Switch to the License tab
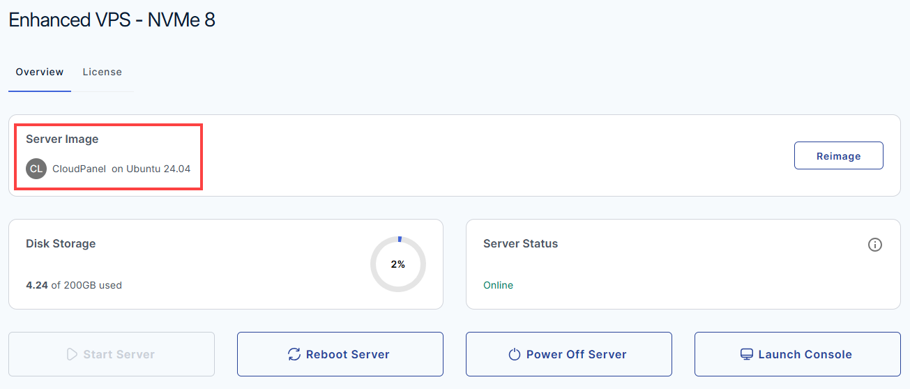The image size is (910, 389). pyautogui.click(x=102, y=72)
